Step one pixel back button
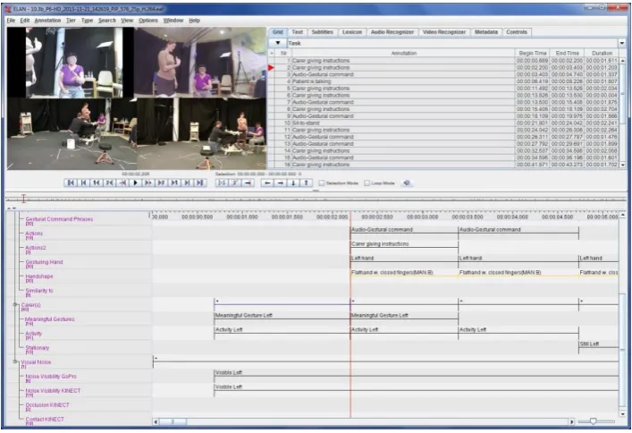632x433 pixels. (x=122, y=183)
